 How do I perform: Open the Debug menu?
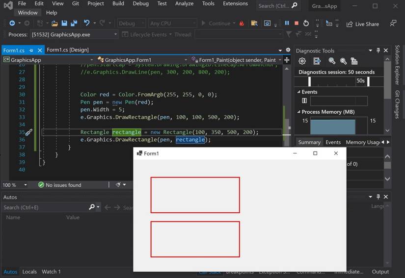(x=140, y=3)
